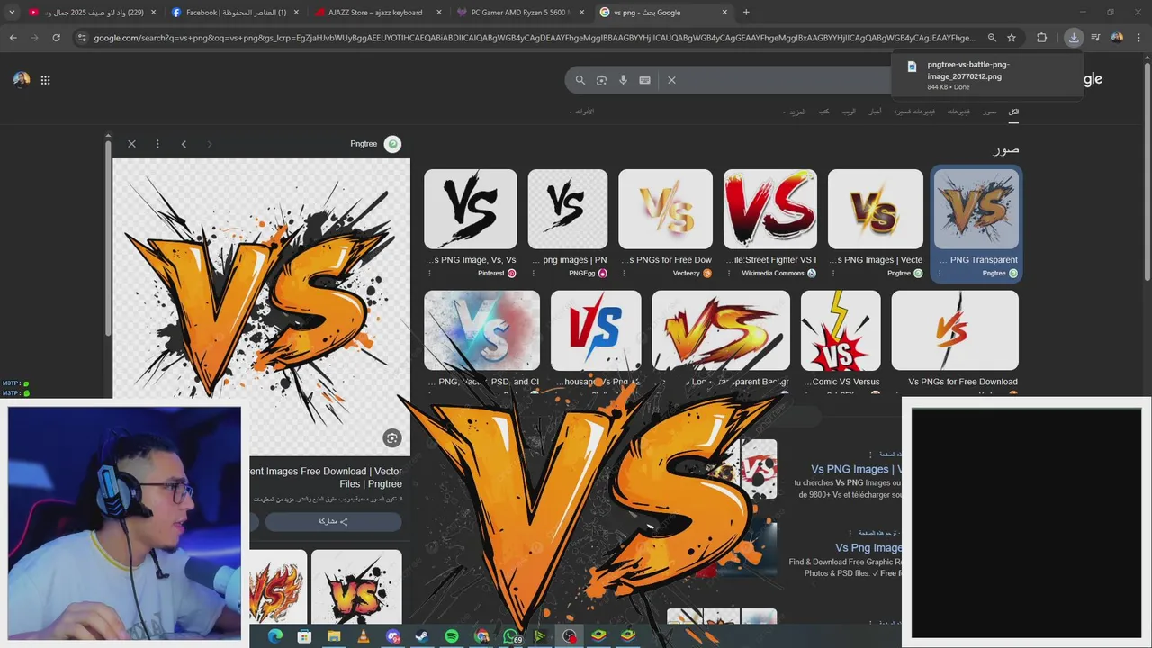1152x648 pixels.
Task: Expand Chrome tab search dropdown arrow
Action: click(11, 13)
